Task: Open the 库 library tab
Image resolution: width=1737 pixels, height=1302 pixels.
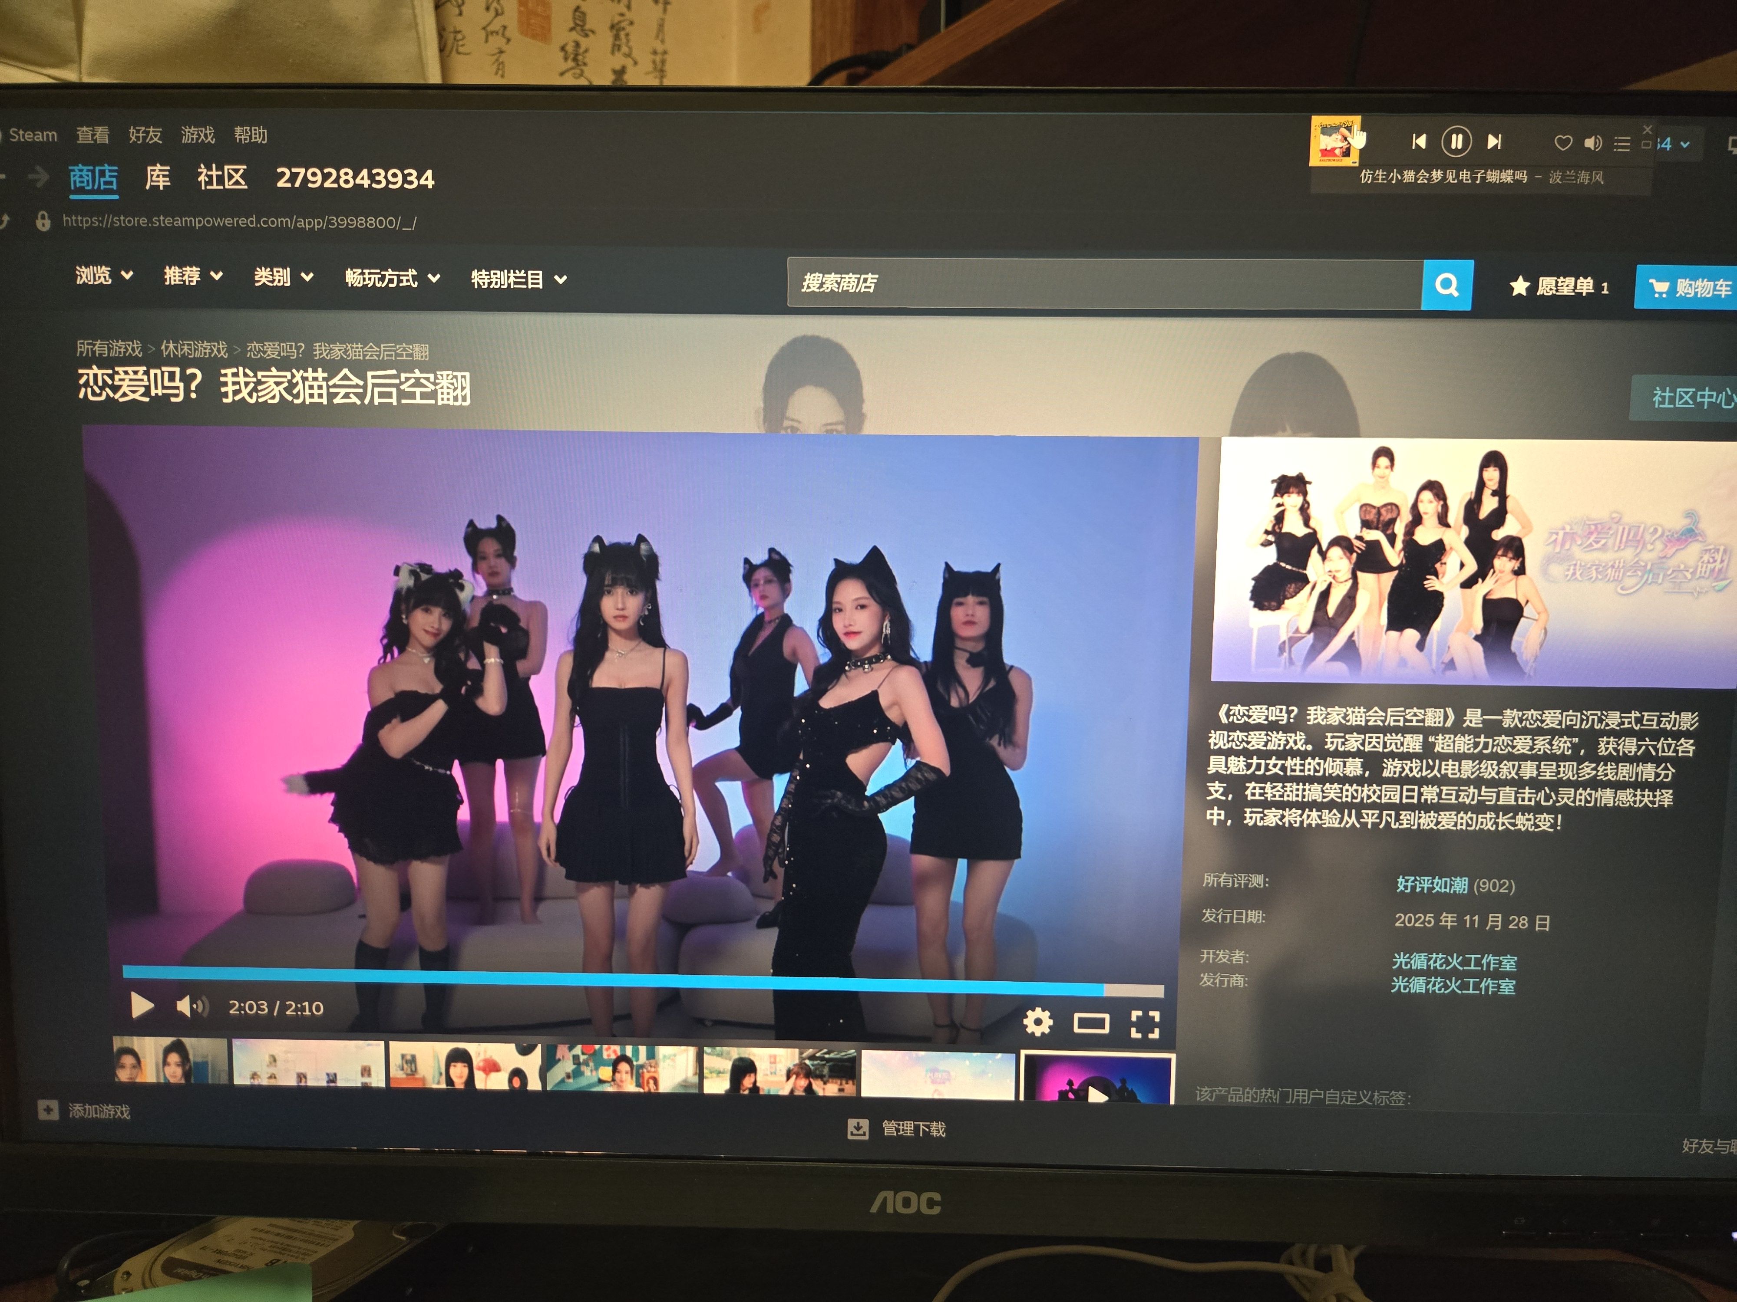Action: click(157, 178)
